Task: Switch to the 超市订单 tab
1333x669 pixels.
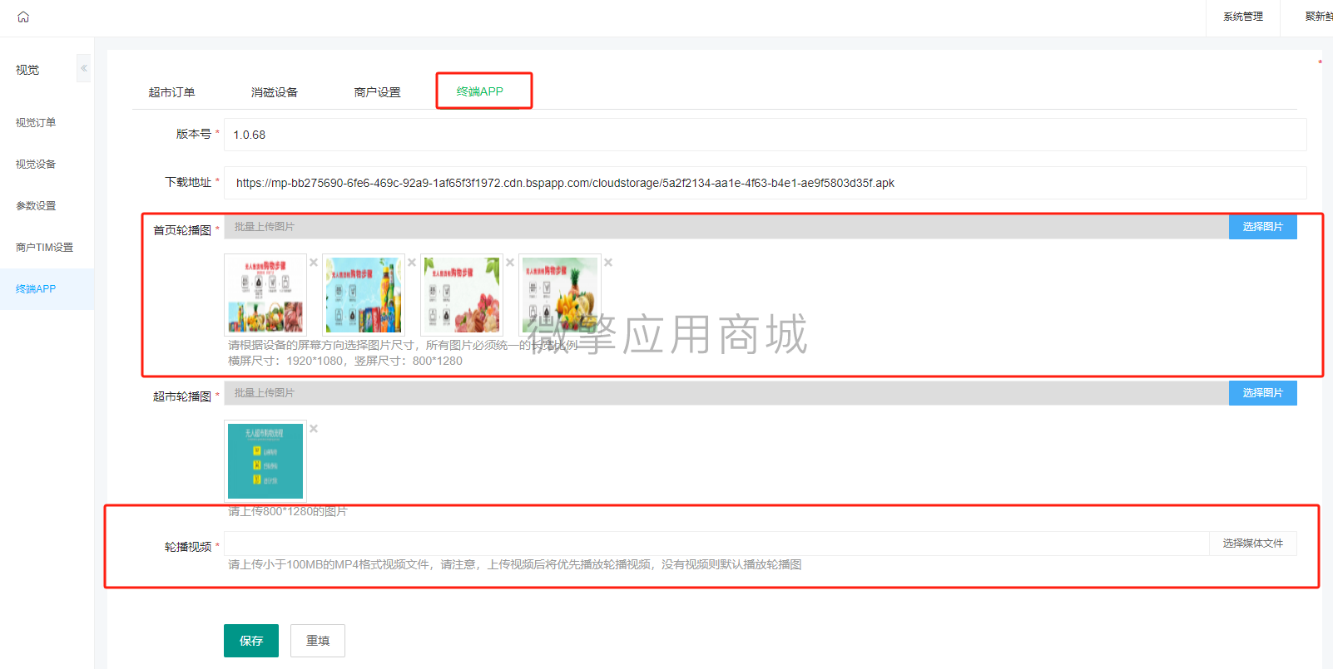Action: [171, 92]
